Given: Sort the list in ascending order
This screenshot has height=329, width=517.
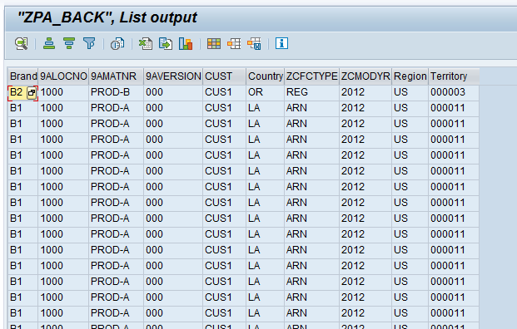Looking at the screenshot, I should coord(49,43).
